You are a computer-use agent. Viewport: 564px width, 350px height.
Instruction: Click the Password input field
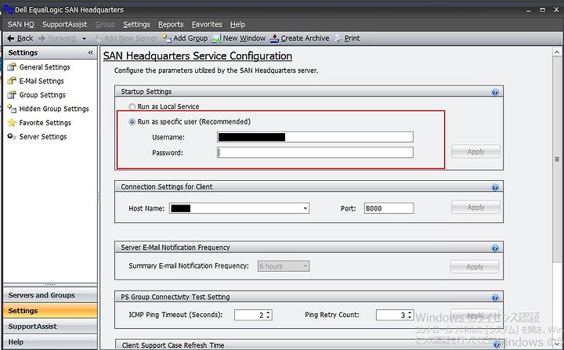pyautogui.click(x=315, y=153)
